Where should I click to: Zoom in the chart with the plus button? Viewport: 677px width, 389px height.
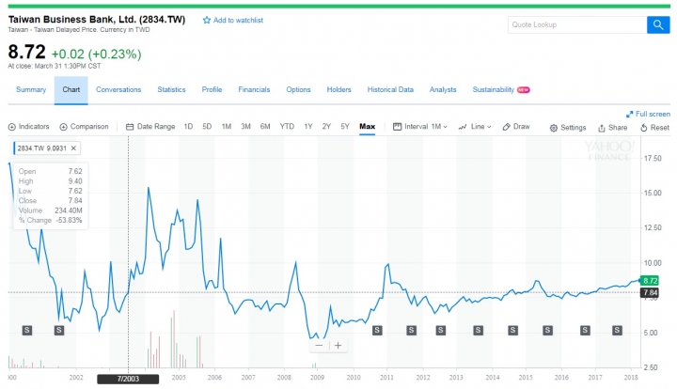[338, 346]
